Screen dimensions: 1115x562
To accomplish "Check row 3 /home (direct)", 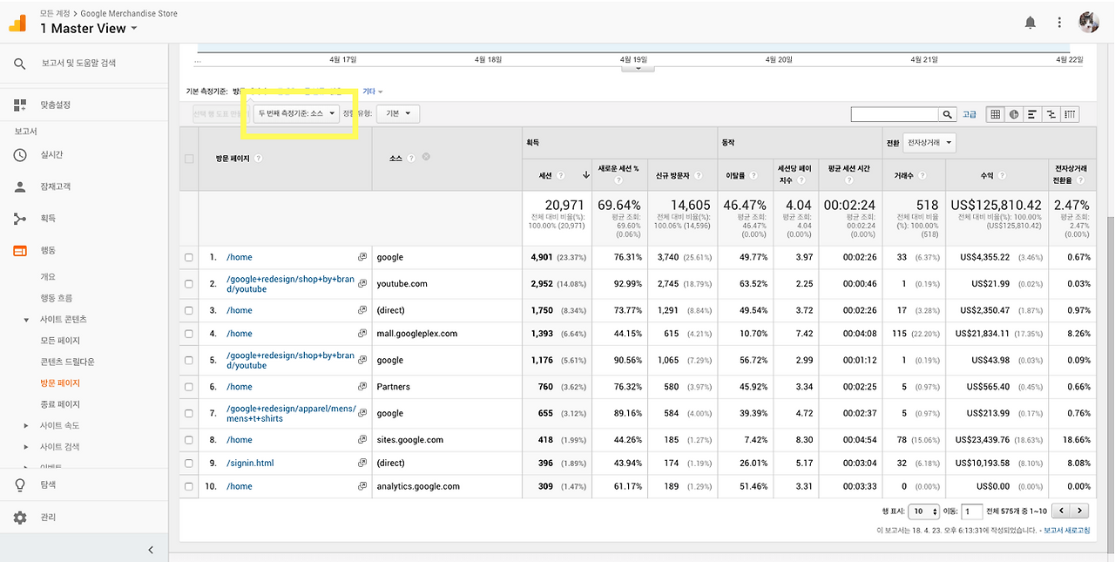I will [189, 311].
